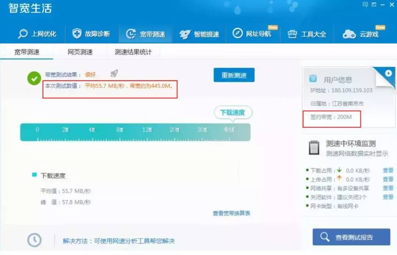Screen dimensions: 397x255
Task: Click the 故障诊断 shield icon
Action: [x=77, y=33]
